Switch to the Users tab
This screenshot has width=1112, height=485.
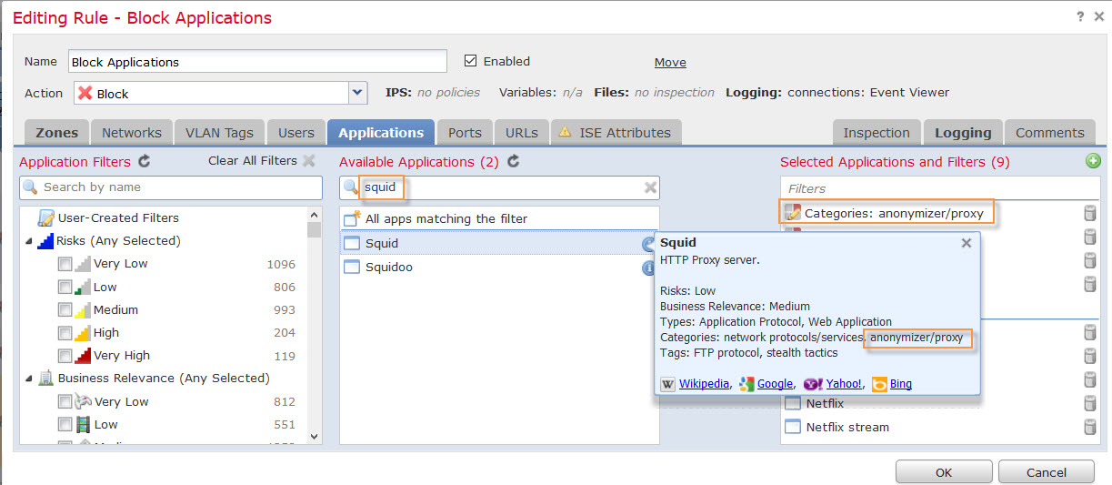(296, 133)
